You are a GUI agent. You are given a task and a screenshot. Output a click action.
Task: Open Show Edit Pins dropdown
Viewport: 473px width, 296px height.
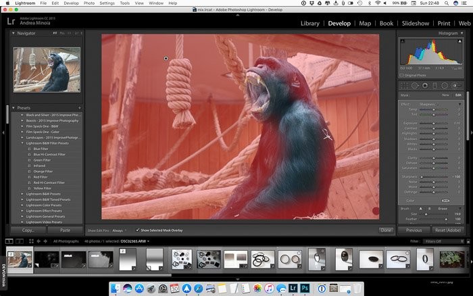pos(120,230)
